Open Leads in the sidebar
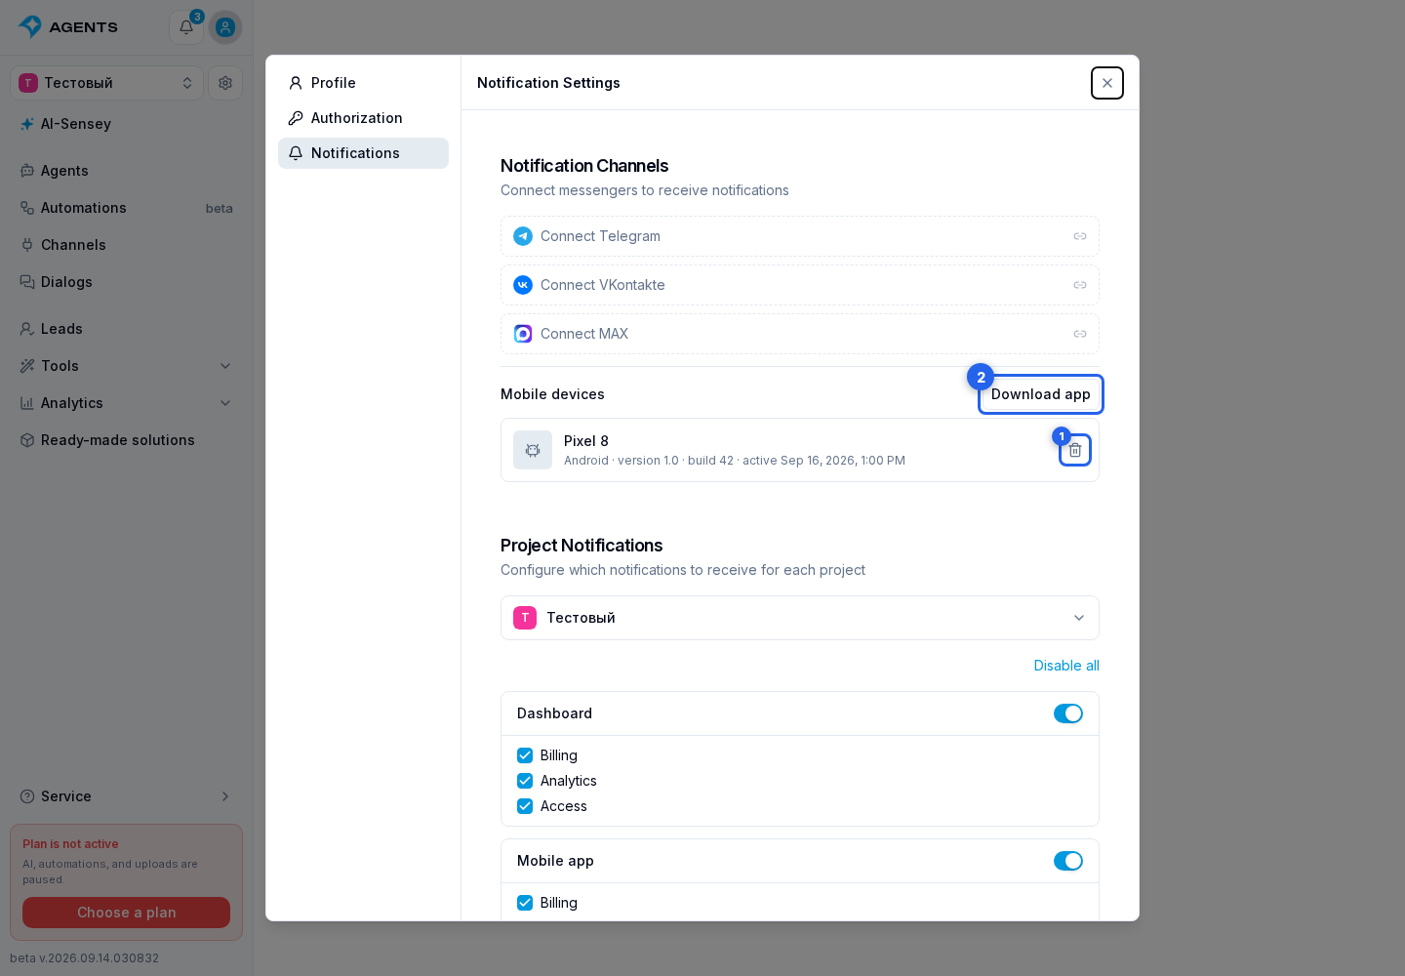Image resolution: width=1405 pixels, height=976 pixels. (127, 329)
